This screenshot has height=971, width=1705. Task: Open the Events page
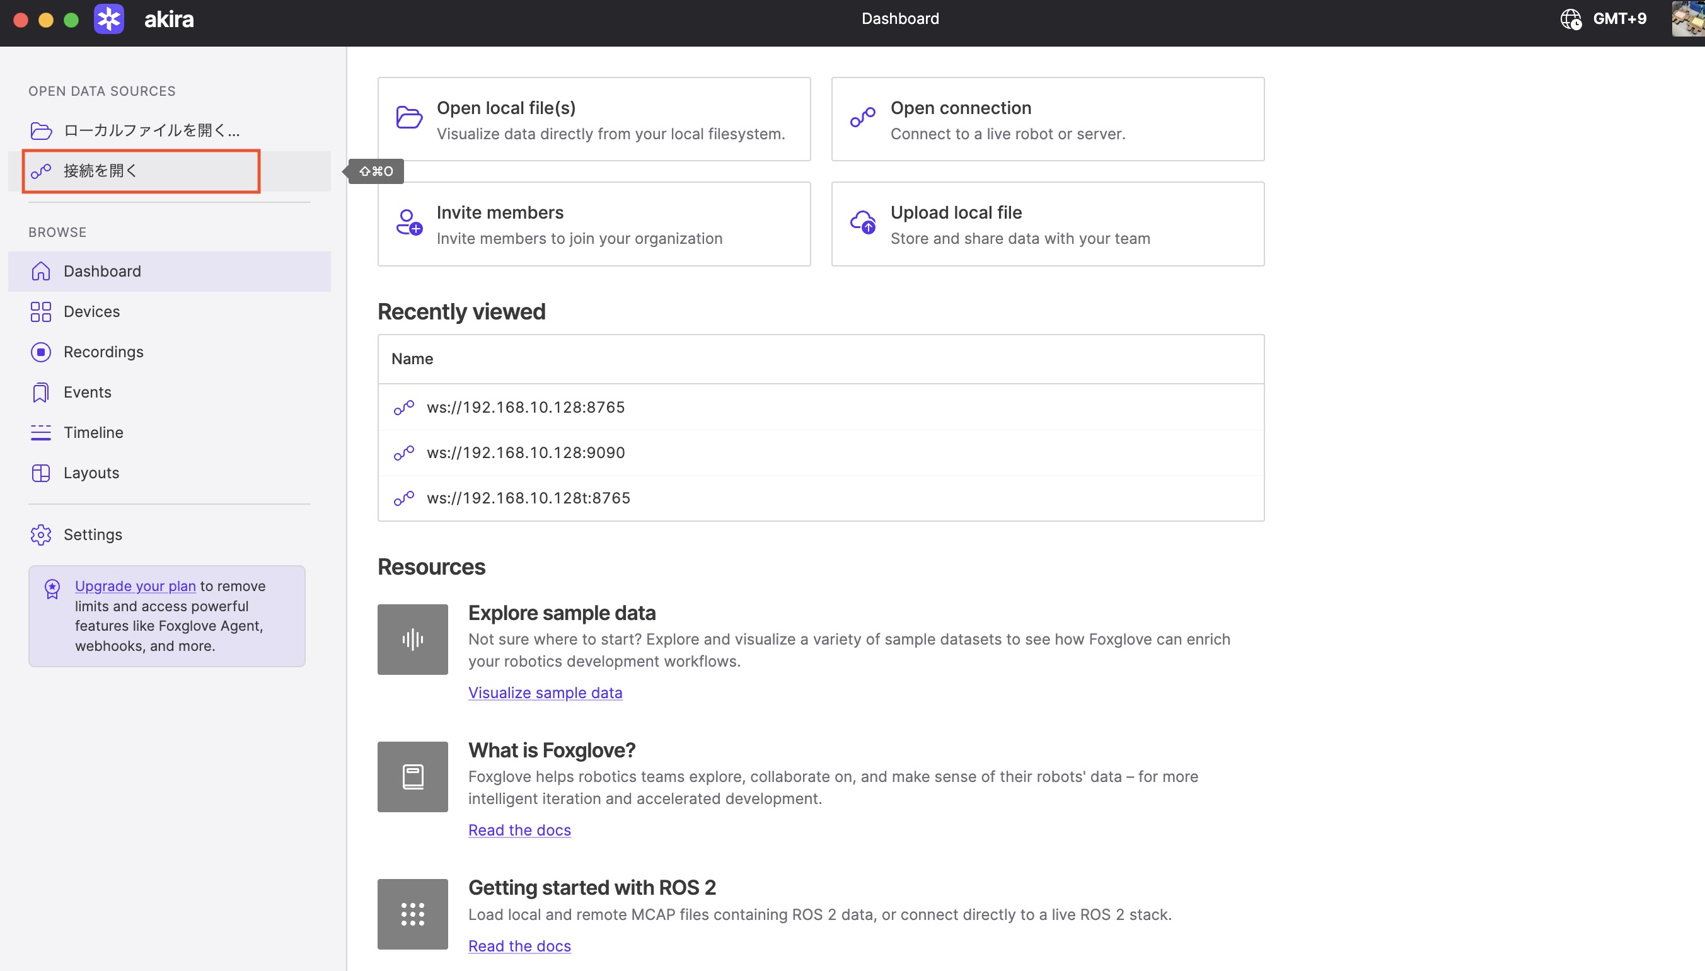(170, 392)
